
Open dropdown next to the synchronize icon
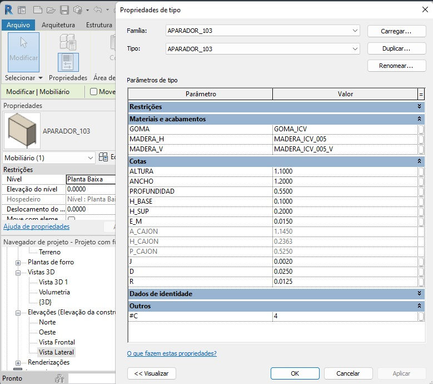point(87,10)
